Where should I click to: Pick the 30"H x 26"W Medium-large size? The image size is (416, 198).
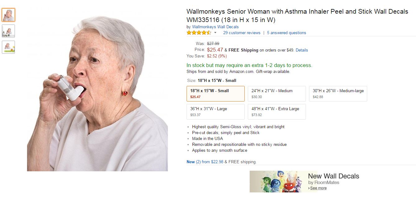(x=338, y=93)
